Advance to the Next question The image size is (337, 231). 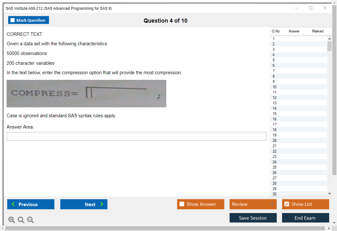84,204
